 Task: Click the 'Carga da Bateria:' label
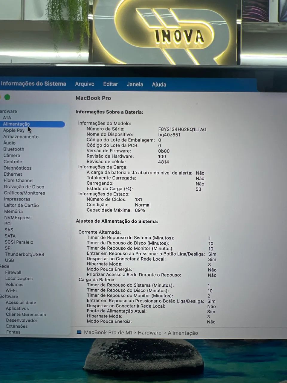tap(97, 280)
